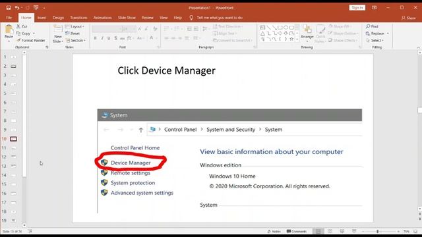
Task: Open the Select dropdown in Editing
Action: pyautogui.click(x=375, y=40)
